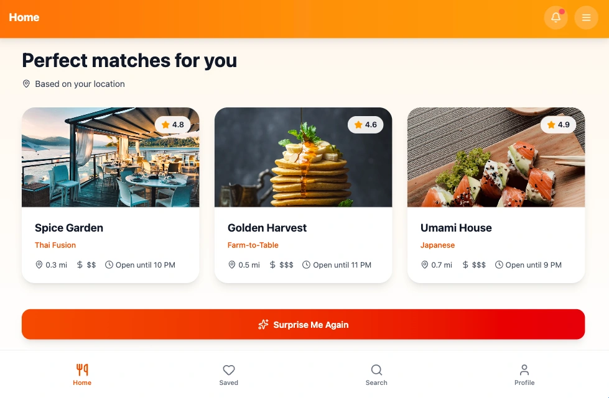Viewport: 609px width, 398px height.
Task: Click the sparkle icon on Surprise Me Again
Action: click(x=263, y=324)
